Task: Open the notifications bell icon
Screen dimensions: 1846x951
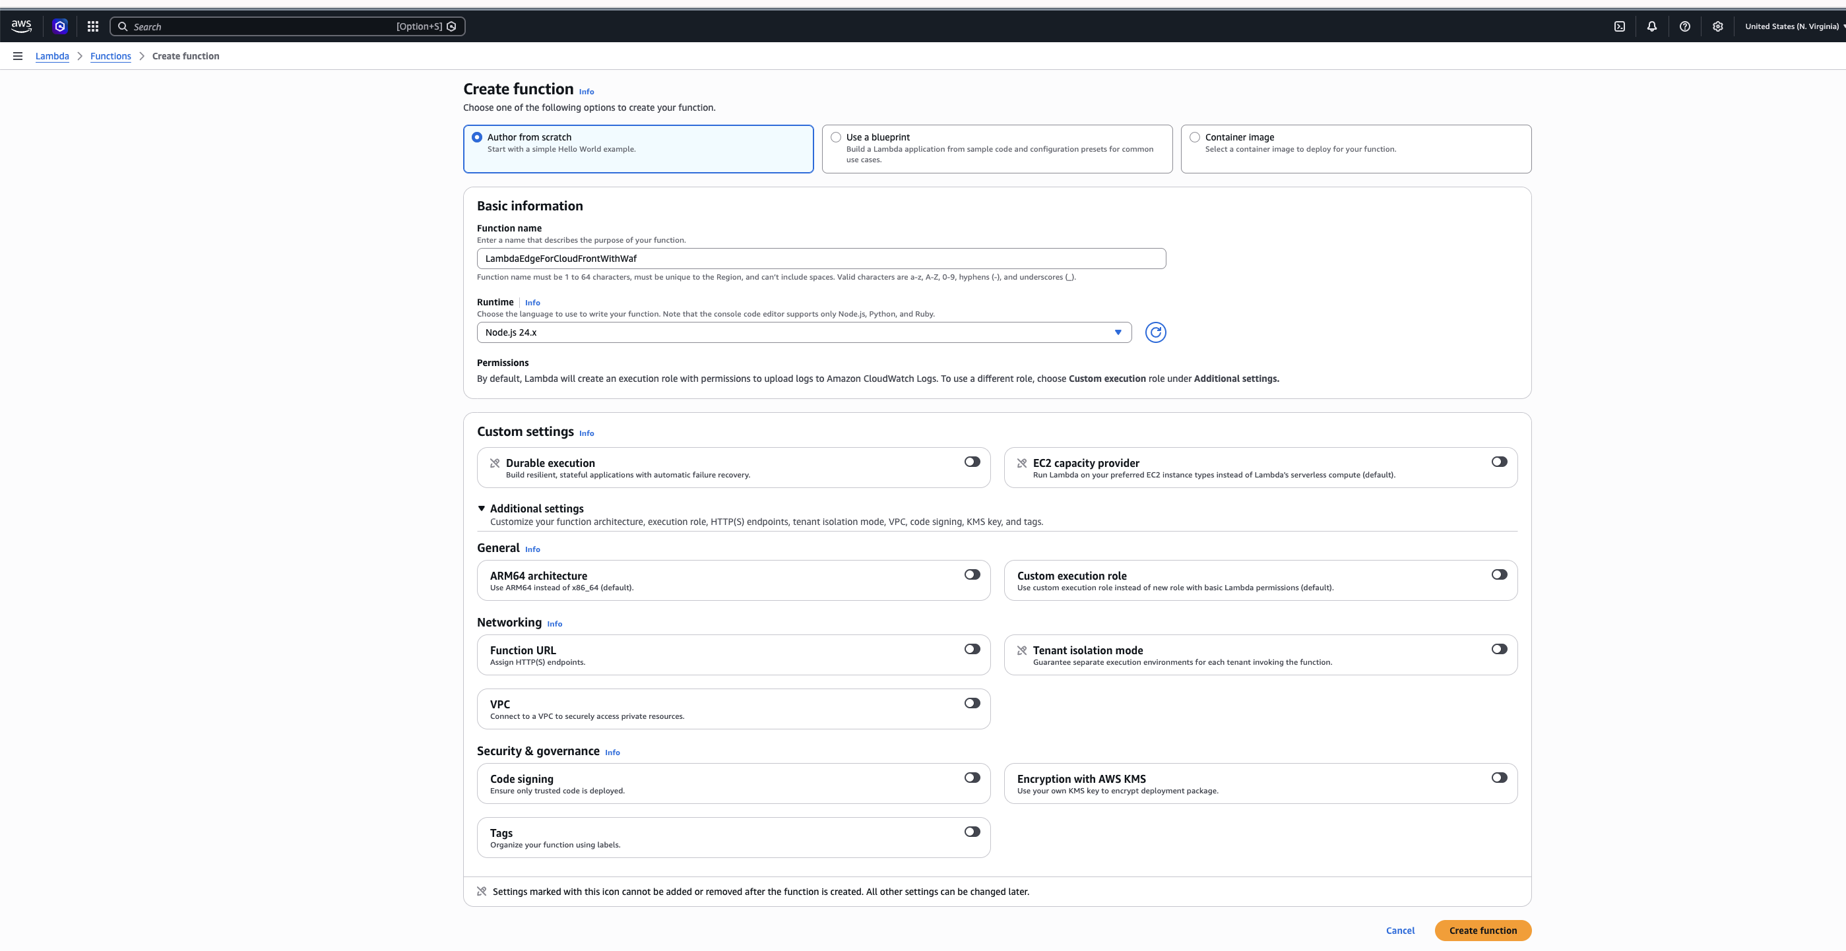Action: tap(1652, 26)
